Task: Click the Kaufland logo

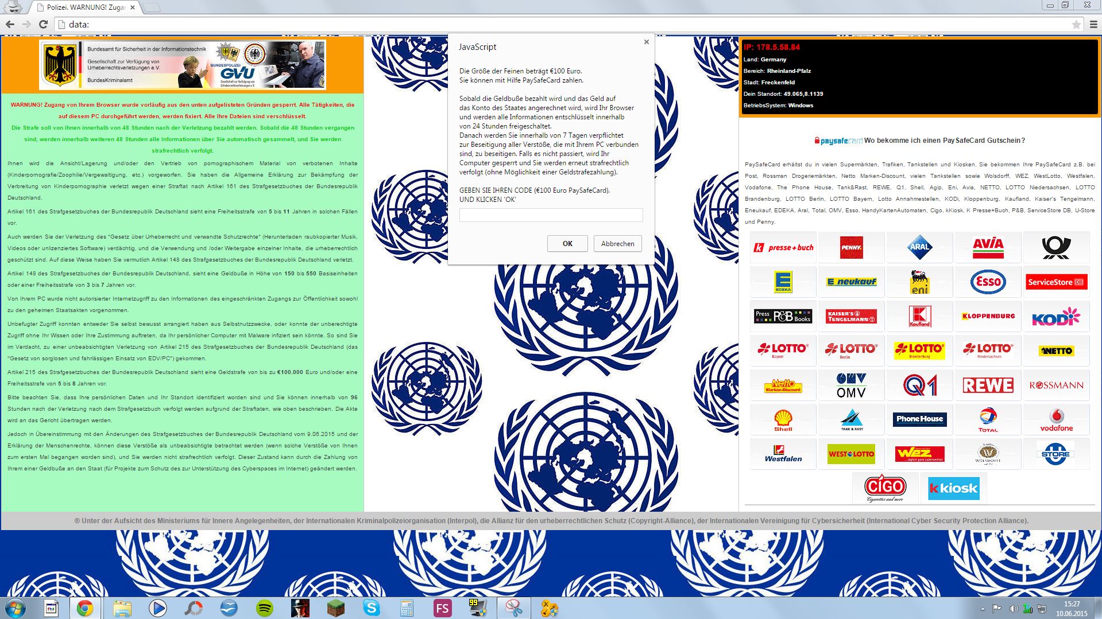Action: point(919,316)
